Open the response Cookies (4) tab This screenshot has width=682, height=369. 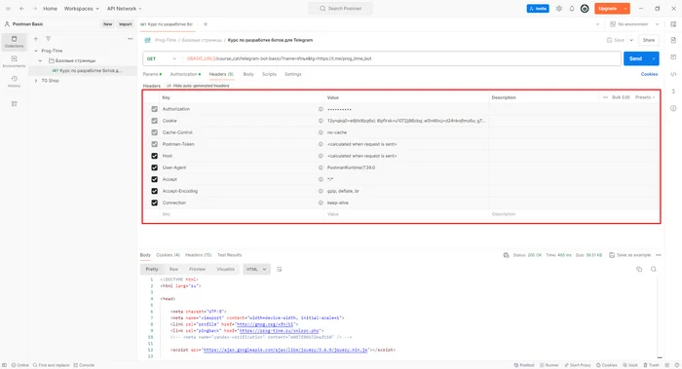click(x=168, y=255)
